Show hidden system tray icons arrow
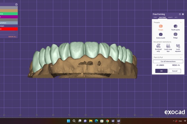Screen dimensions: 187x124 (x=173, y=121)
